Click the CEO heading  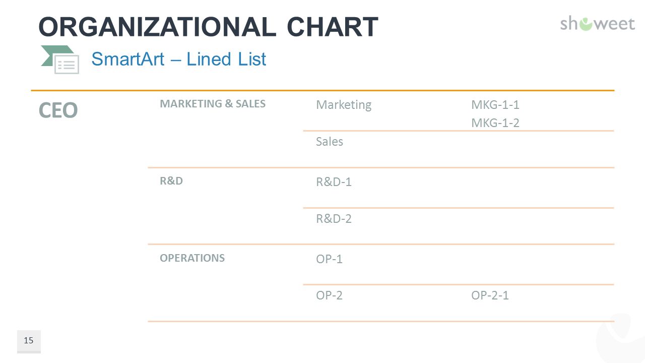(58, 110)
